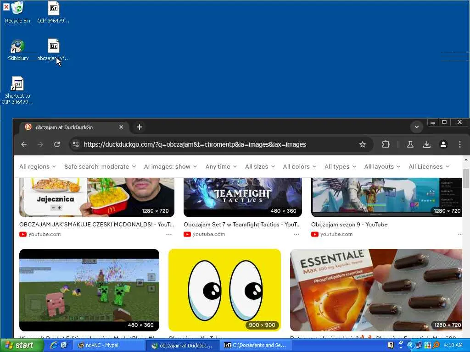Expand the All colors filter

click(299, 167)
